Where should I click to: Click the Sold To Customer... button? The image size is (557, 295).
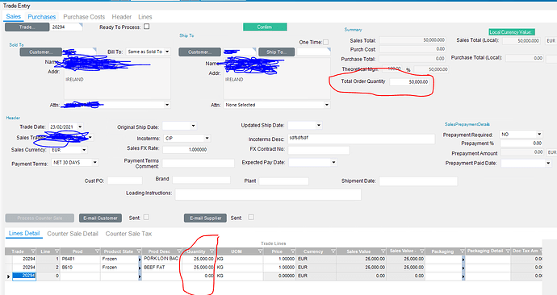pos(41,52)
